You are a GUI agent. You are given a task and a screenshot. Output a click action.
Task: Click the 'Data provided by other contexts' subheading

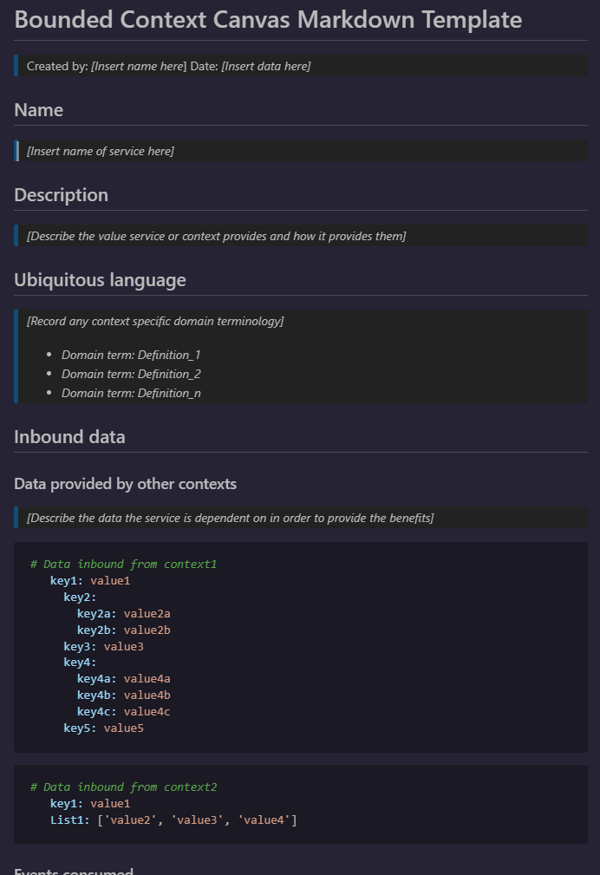tap(125, 484)
